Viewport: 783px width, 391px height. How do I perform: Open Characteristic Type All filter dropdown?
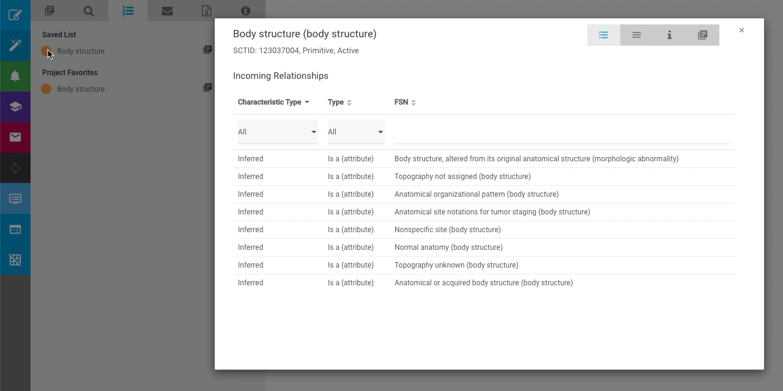click(x=278, y=132)
